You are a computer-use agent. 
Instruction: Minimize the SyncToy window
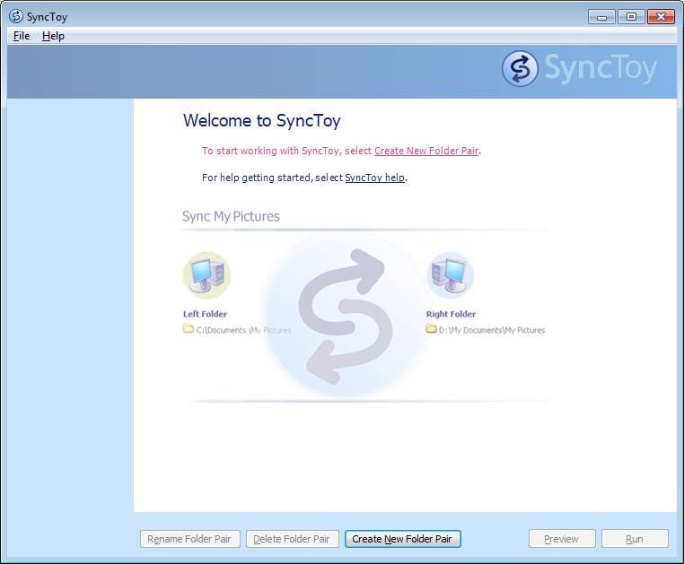point(601,16)
